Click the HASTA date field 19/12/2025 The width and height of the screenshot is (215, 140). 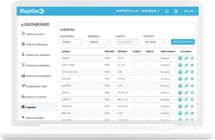127,42
